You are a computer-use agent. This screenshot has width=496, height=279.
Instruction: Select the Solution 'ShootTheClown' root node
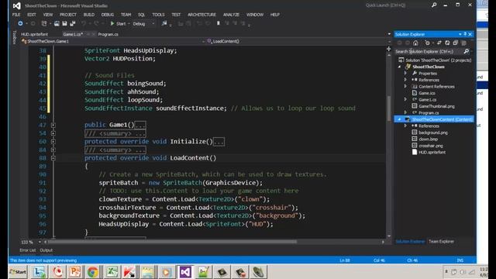pos(438,60)
